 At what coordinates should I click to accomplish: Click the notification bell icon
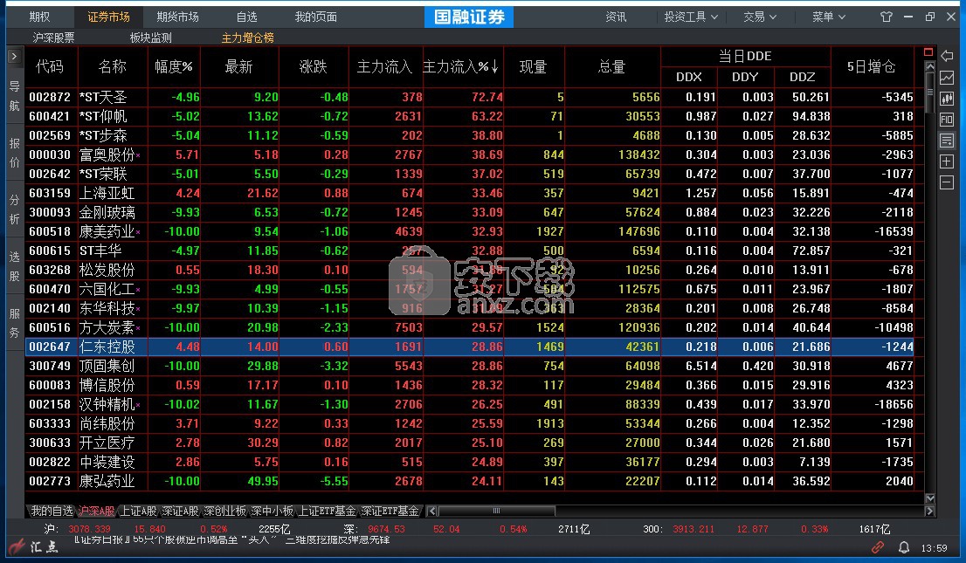click(x=903, y=547)
